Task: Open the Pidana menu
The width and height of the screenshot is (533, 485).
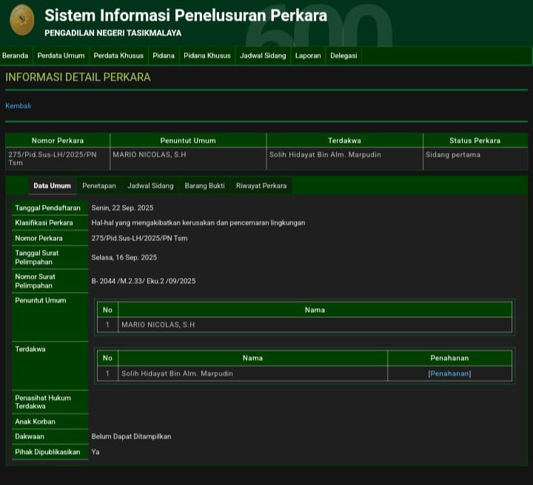Action: (x=164, y=55)
